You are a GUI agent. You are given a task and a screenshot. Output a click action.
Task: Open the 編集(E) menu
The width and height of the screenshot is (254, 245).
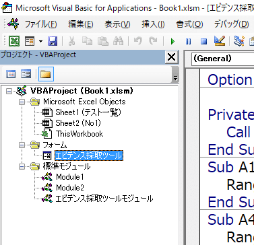pyautogui.click(x=81, y=24)
